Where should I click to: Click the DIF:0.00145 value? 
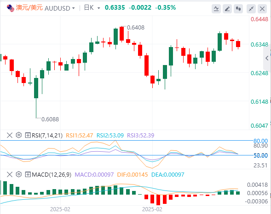pos(133,175)
